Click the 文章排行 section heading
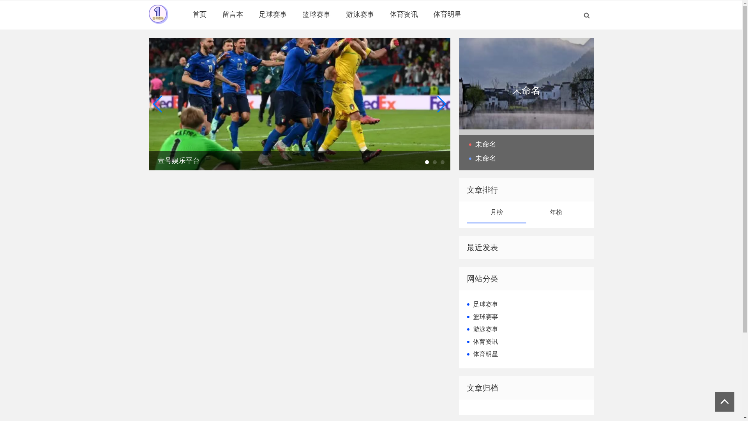The width and height of the screenshot is (748, 421). [482, 190]
